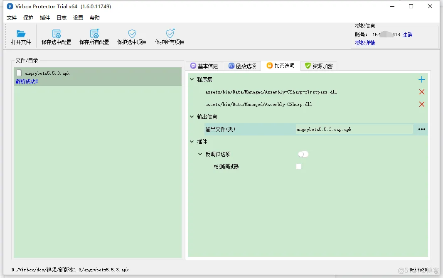Viewport: 443px width, 278px height.
Task: Remove Assembly-CSharp-firstpass.dll with the red X
Action: (421, 92)
